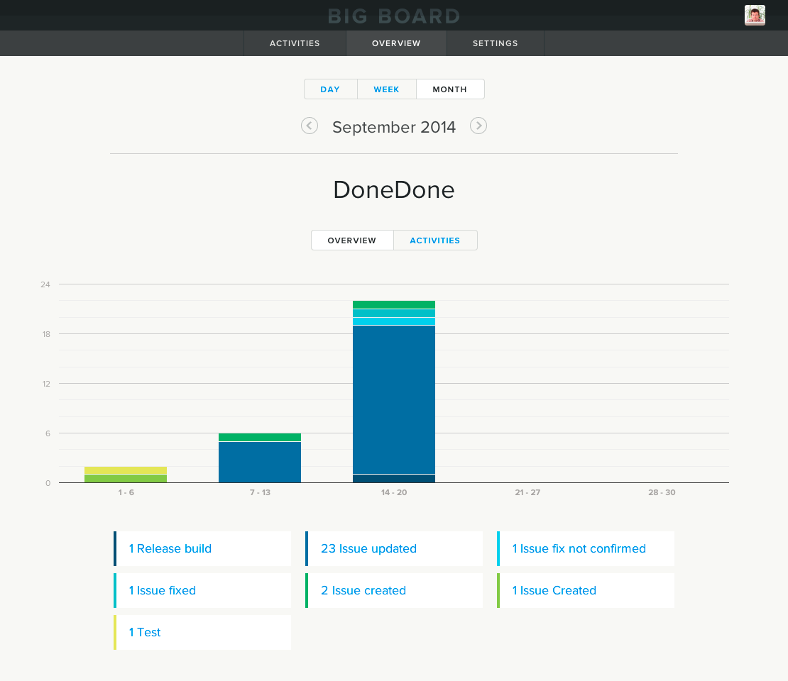Click the previous month arrow
This screenshot has width=788, height=681.
310,126
